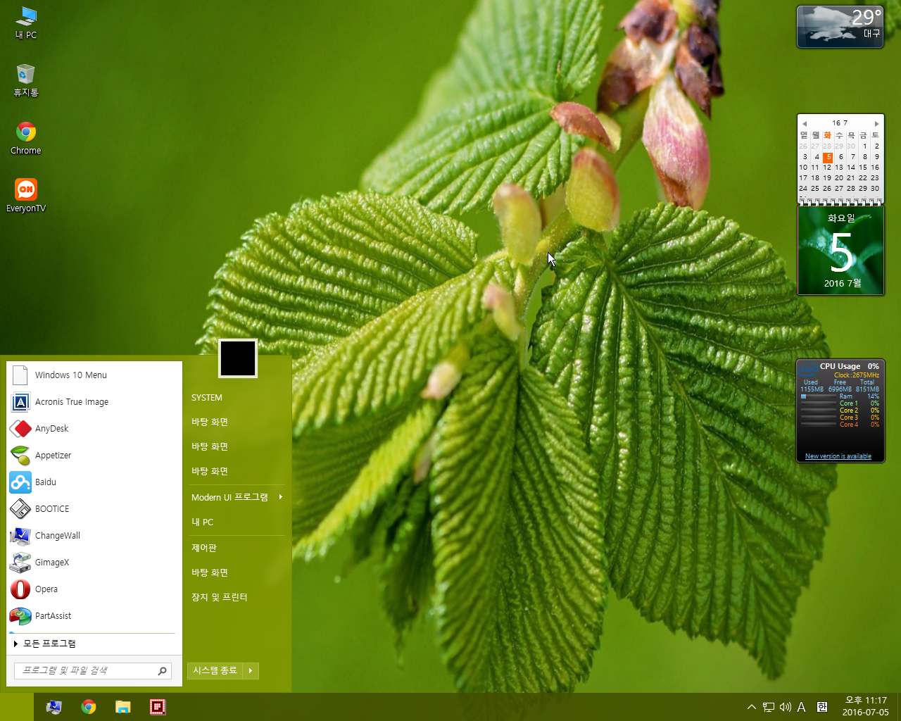901x721 pixels.
Task: Open the volume speaker icon in the tray
Action: coord(786,707)
